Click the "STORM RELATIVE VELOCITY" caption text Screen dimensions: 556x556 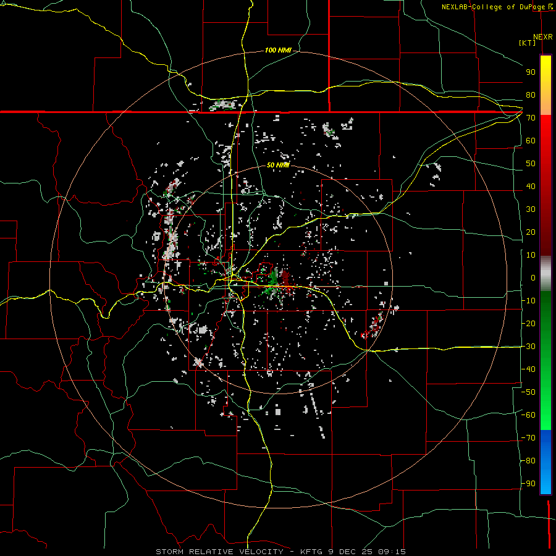(219, 552)
